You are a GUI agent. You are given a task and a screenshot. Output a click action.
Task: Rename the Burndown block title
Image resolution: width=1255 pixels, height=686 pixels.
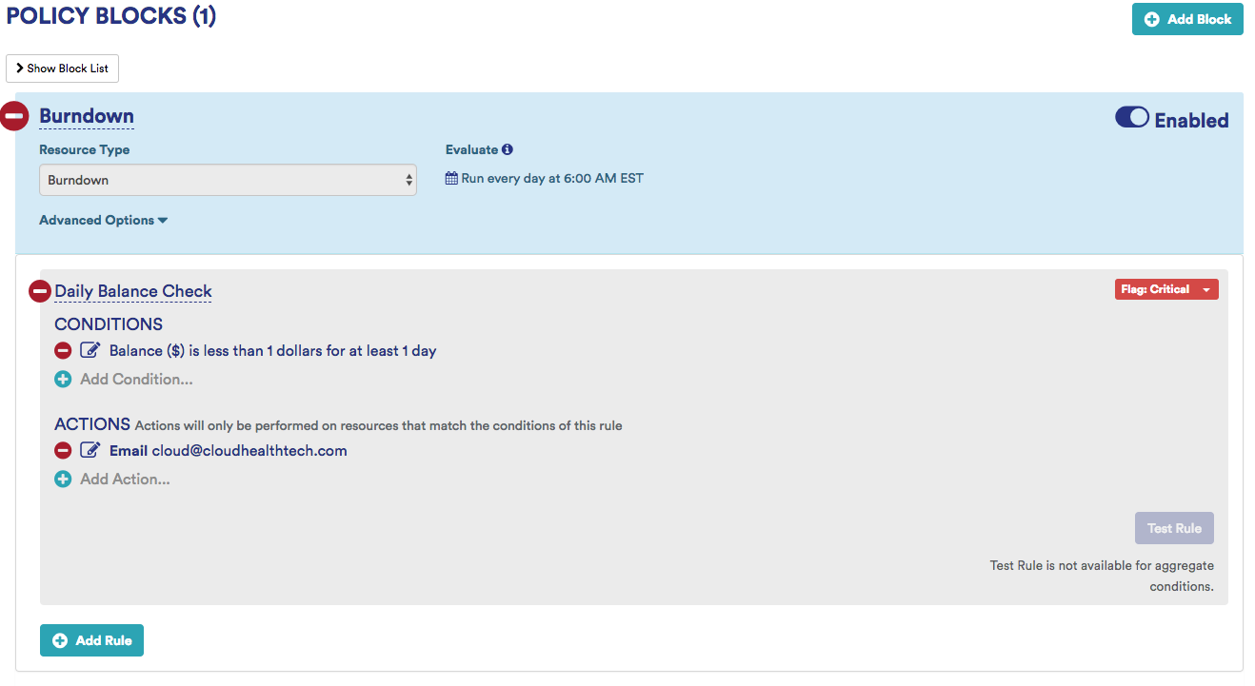click(x=87, y=116)
